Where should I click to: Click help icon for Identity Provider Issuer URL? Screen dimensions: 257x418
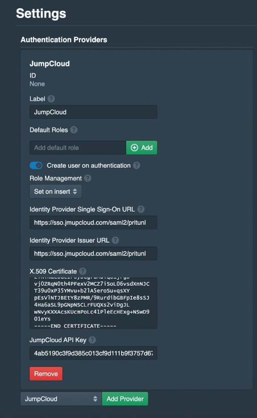coord(115,240)
